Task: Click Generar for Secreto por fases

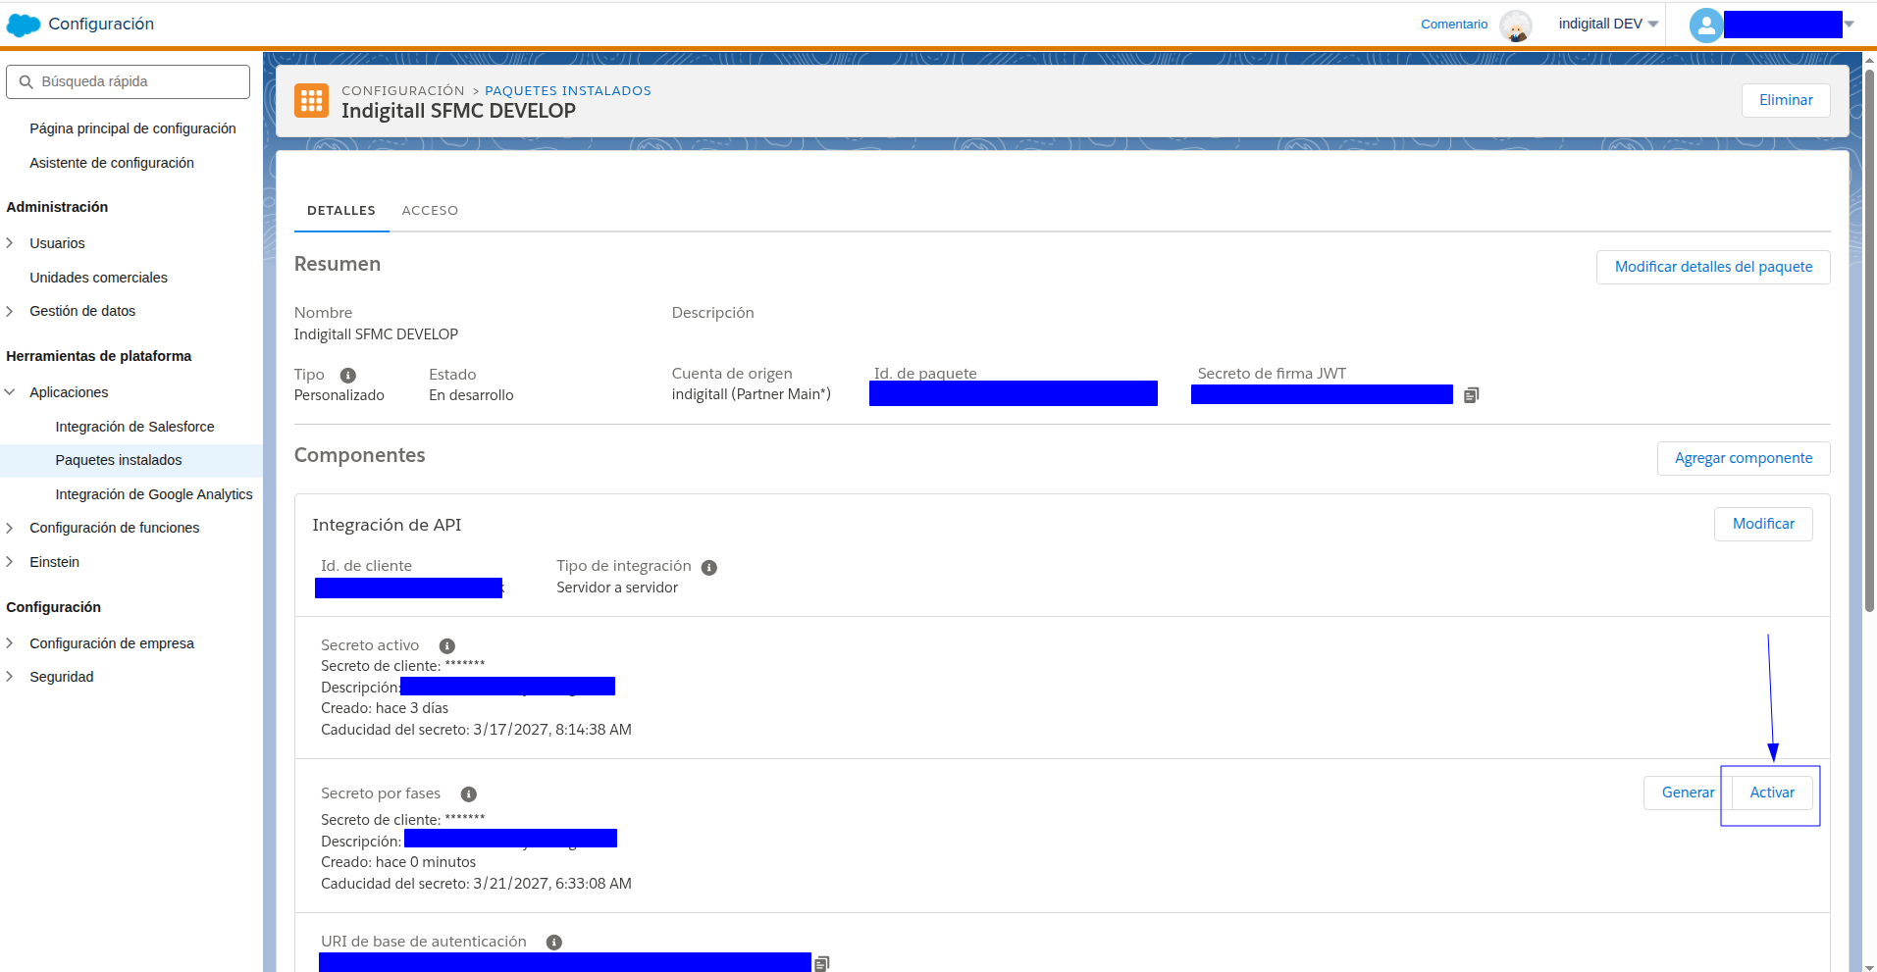Action: pos(1688,793)
